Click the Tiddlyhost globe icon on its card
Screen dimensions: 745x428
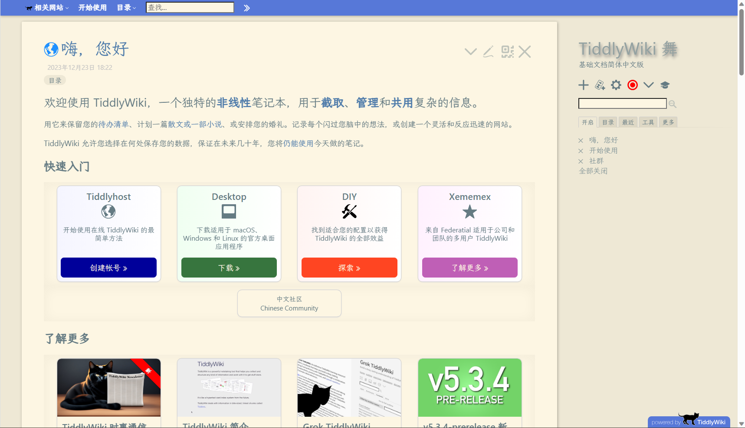(108, 212)
